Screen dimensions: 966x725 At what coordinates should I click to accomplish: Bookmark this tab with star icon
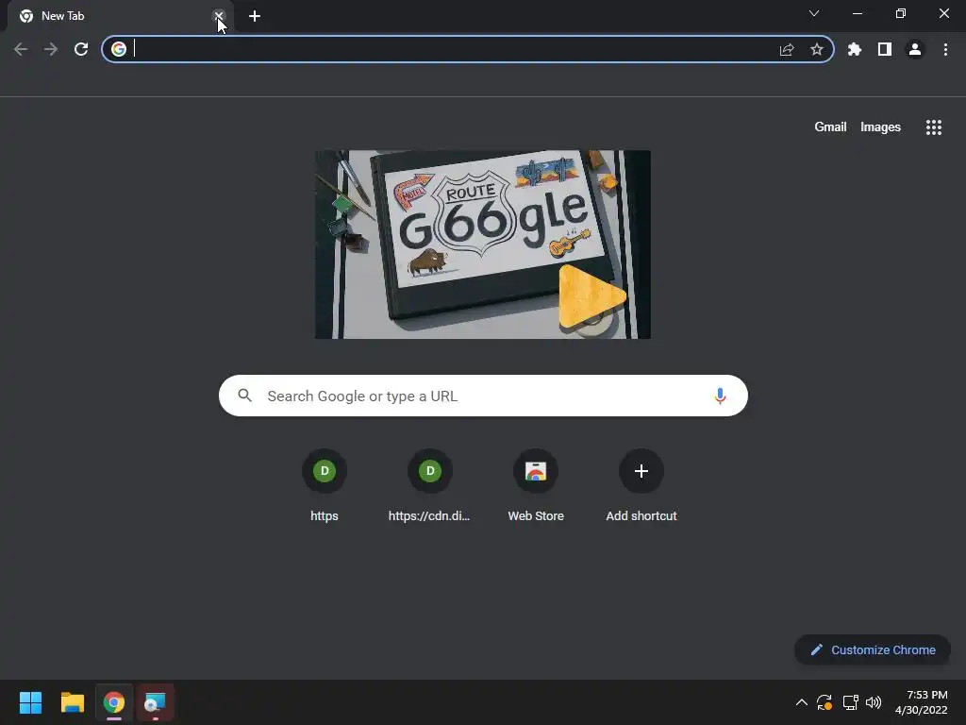(817, 49)
